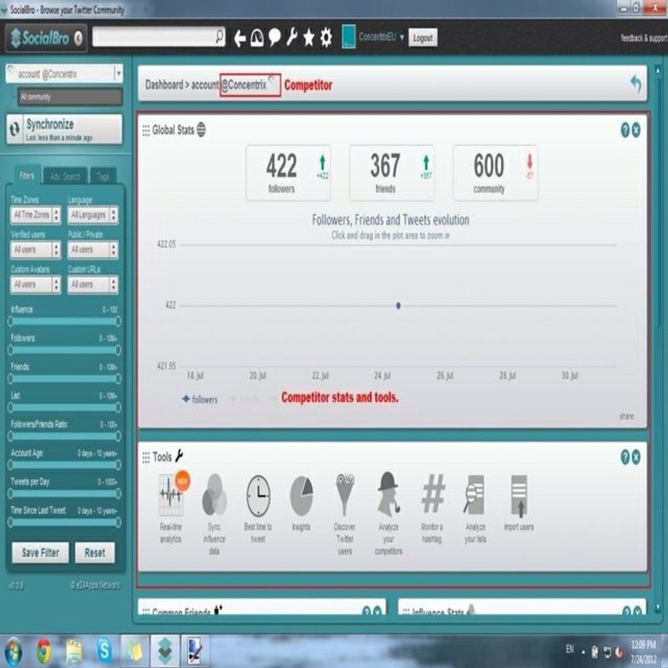Expand the account @Concentrix selector

(x=118, y=74)
